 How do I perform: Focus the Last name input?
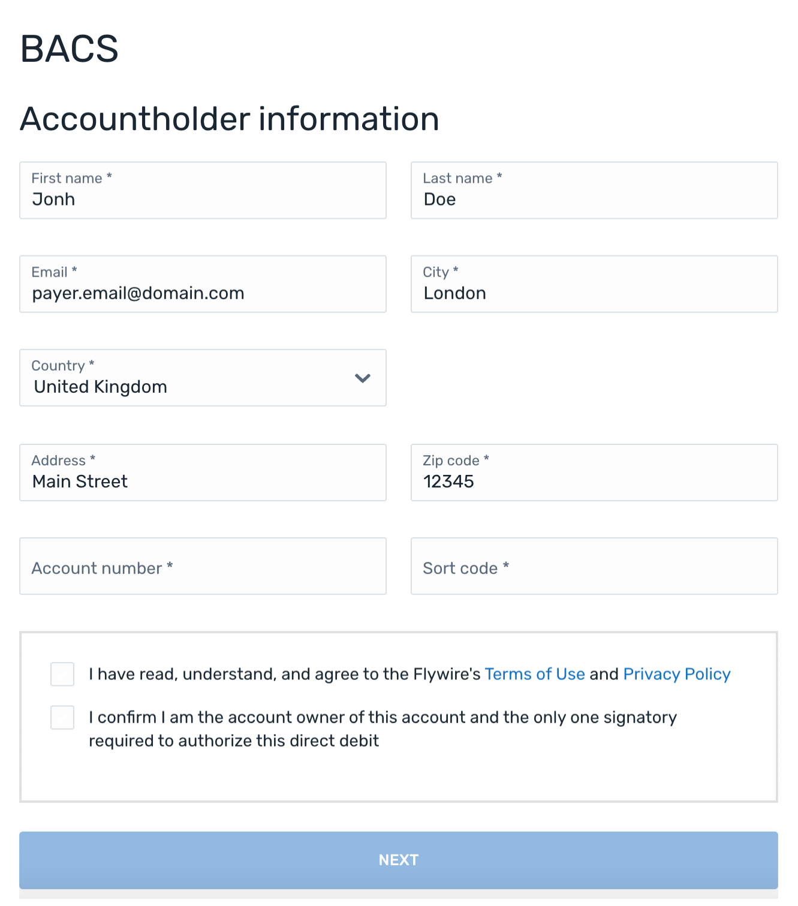[594, 191]
